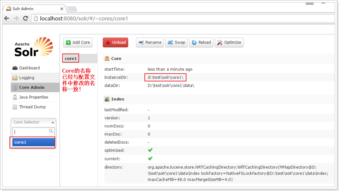The width and height of the screenshot is (339, 191).
Task: Close the Solr Admin tab
Action: pos(62,9)
